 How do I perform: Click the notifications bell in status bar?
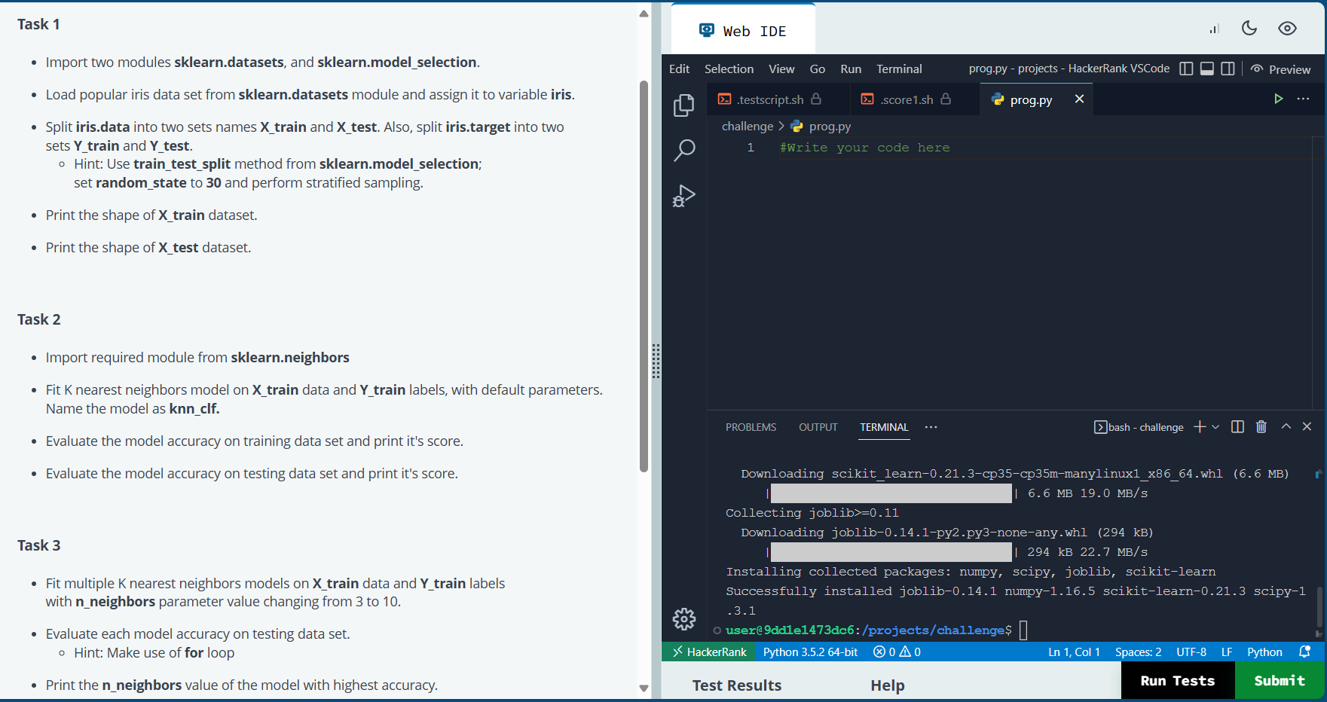pos(1305,652)
